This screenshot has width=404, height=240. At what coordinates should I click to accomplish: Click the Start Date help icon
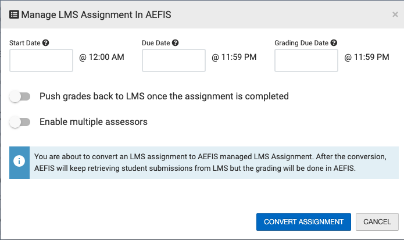tap(46, 42)
